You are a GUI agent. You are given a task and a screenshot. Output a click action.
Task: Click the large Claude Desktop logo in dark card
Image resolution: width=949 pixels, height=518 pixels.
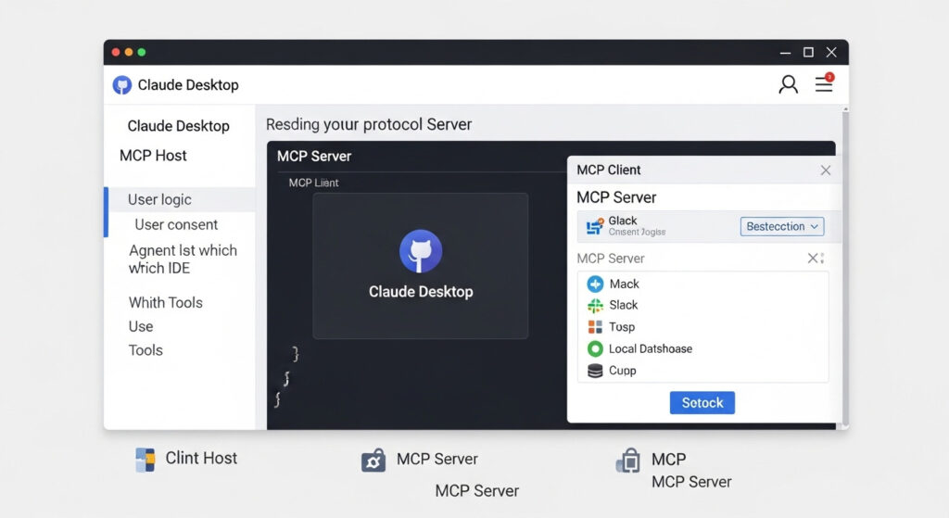[421, 251]
